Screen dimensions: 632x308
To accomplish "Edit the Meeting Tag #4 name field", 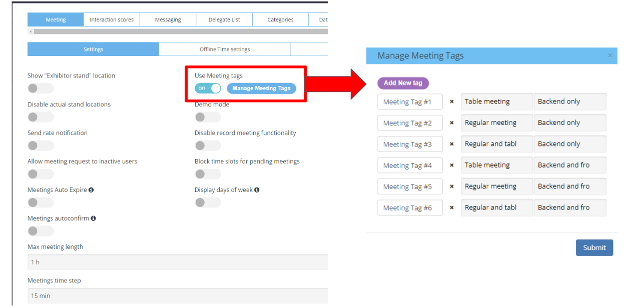I will coord(410,165).
